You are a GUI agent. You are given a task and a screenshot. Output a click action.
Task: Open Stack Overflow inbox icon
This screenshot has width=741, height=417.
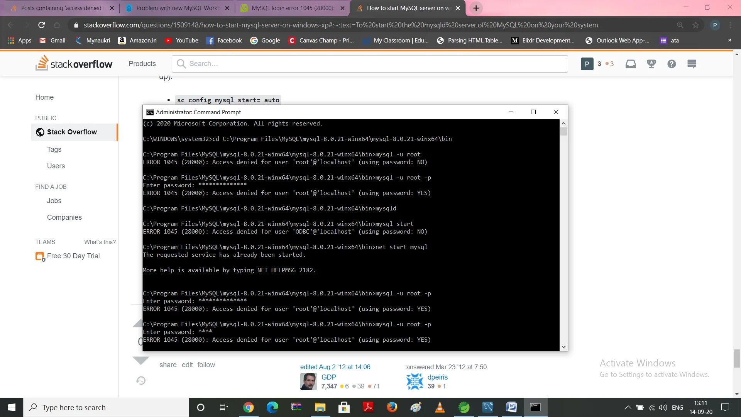point(631,64)
